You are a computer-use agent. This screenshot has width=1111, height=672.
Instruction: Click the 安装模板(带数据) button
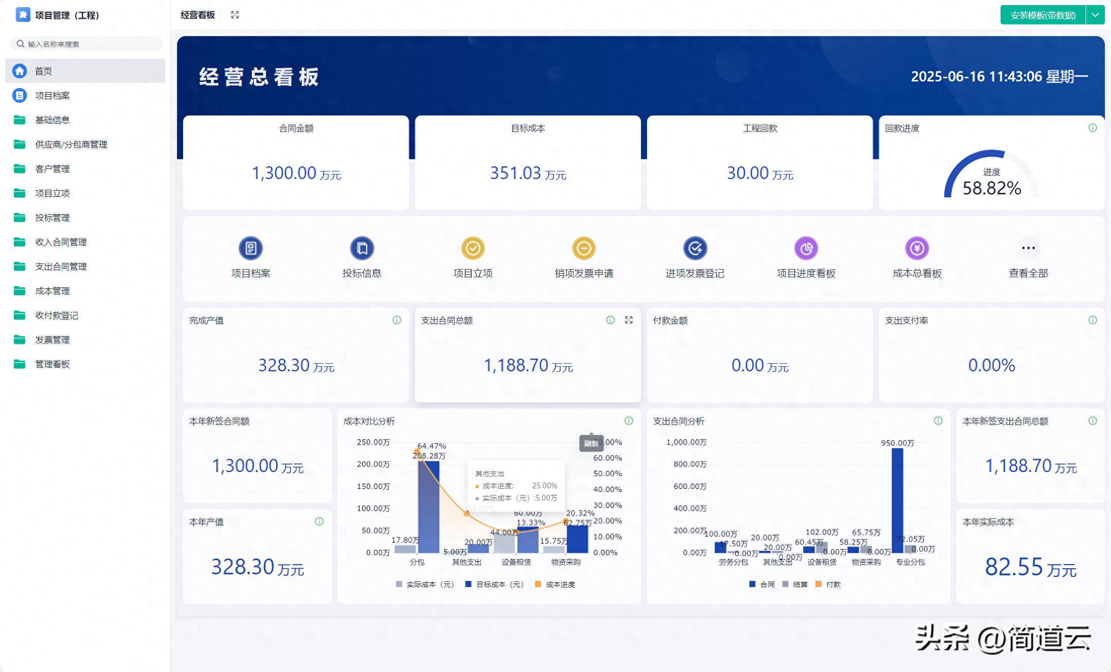(1042, 15)
